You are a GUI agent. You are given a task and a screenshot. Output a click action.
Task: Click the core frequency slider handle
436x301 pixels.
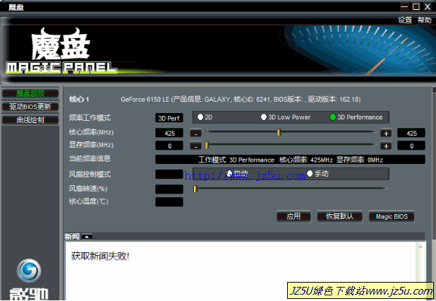click(x=279, y=132)
